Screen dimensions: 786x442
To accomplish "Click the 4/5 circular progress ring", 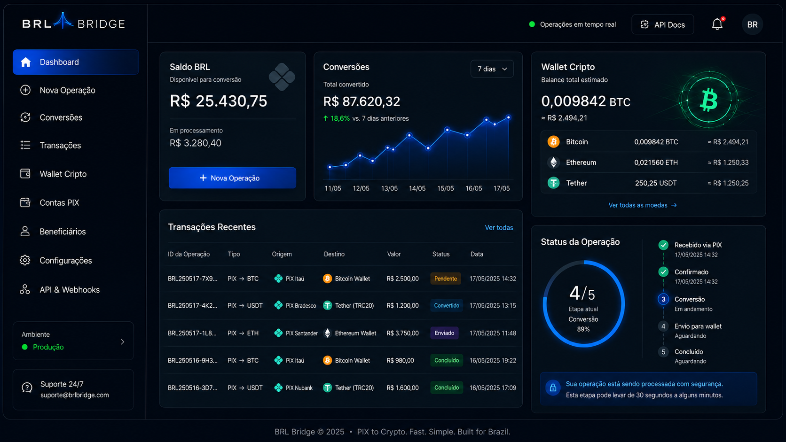I will tap(583, 304).
